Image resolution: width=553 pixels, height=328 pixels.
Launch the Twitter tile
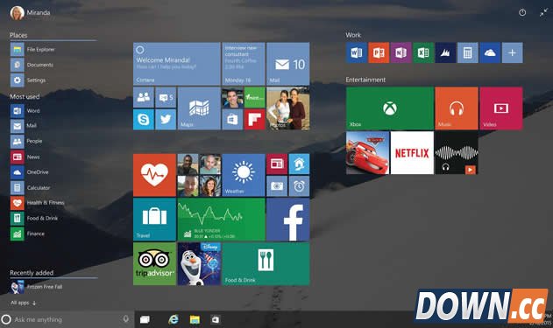(166, 119)
